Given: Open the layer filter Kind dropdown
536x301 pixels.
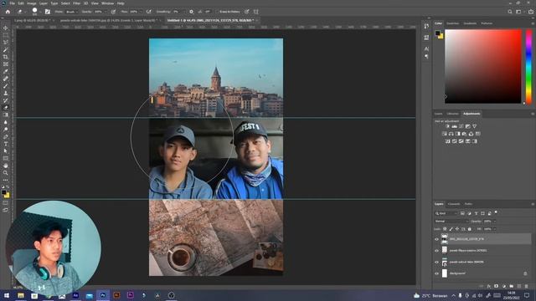Looking at the screenshot, I should pos(446,213).
